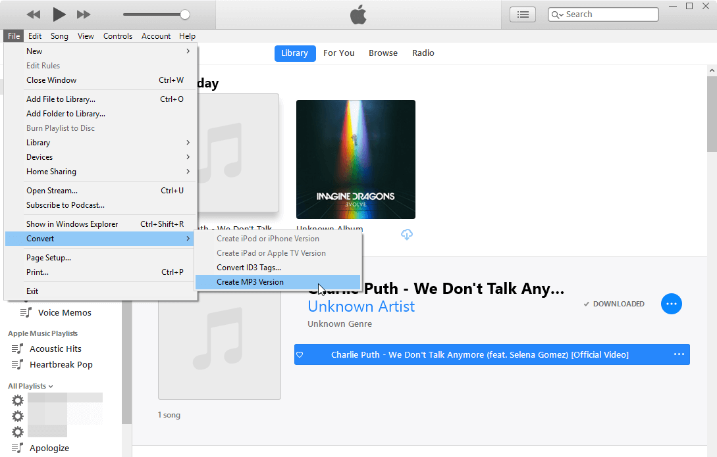
Task: Click the heart love icon on song row
Action: point(300,354)
